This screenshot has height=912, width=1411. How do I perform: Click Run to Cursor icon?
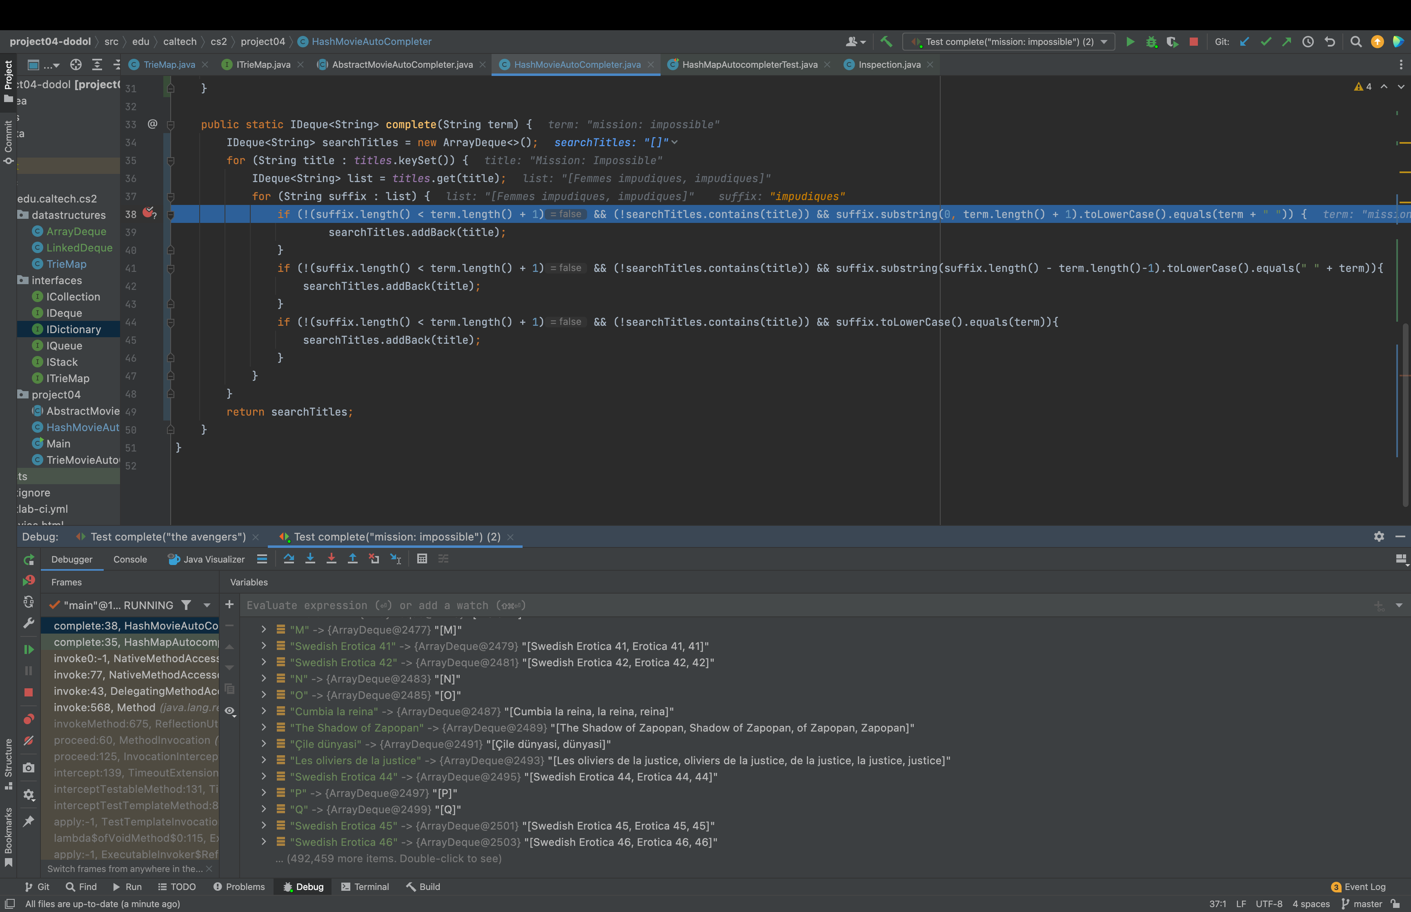[396, 558]
